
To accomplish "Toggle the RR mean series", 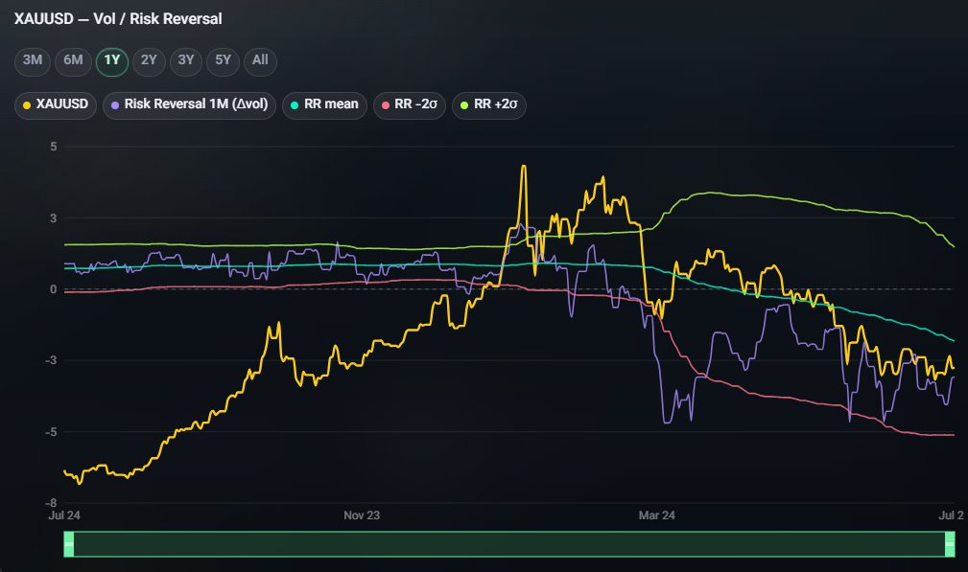I will [324, 104].
